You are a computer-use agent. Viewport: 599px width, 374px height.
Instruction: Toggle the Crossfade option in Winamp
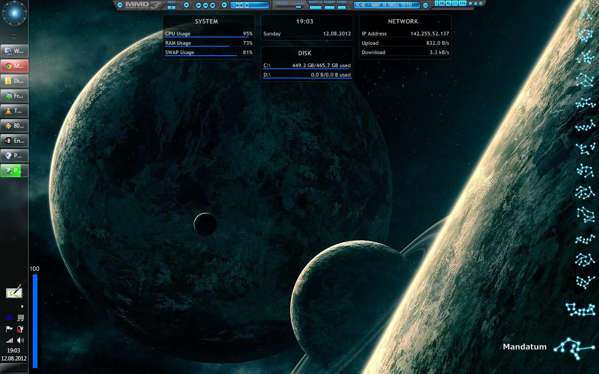342,7
